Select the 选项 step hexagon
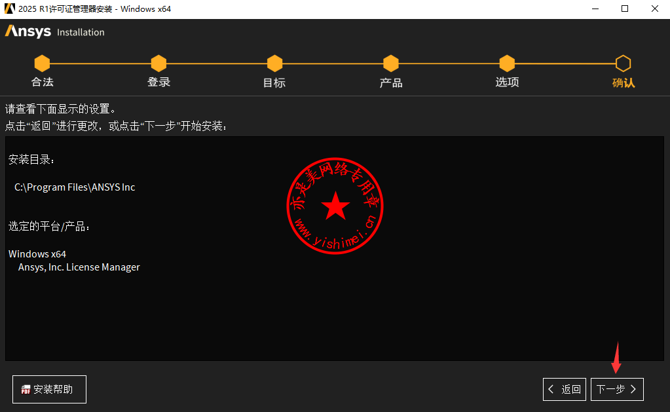The image size is (670, 412). click(x=507, y=64)
